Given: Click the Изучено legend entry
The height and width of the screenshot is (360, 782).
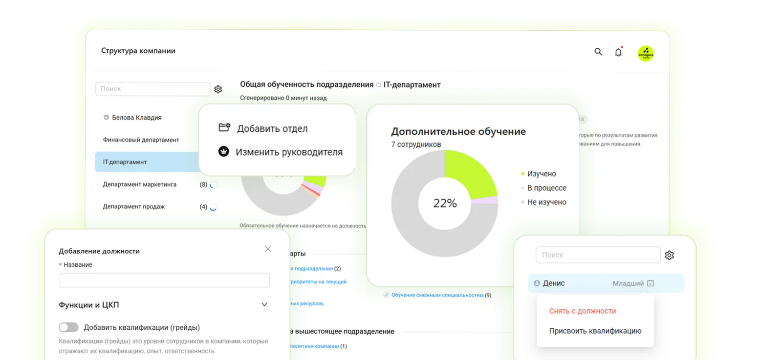Looking at the screenshot, I should click(539, 174).
